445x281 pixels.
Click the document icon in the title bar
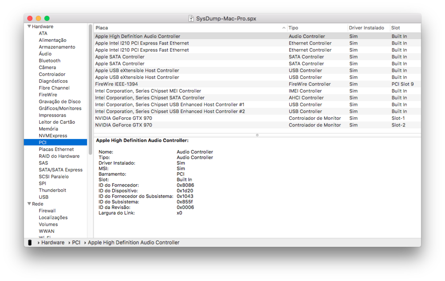(191, 18)
